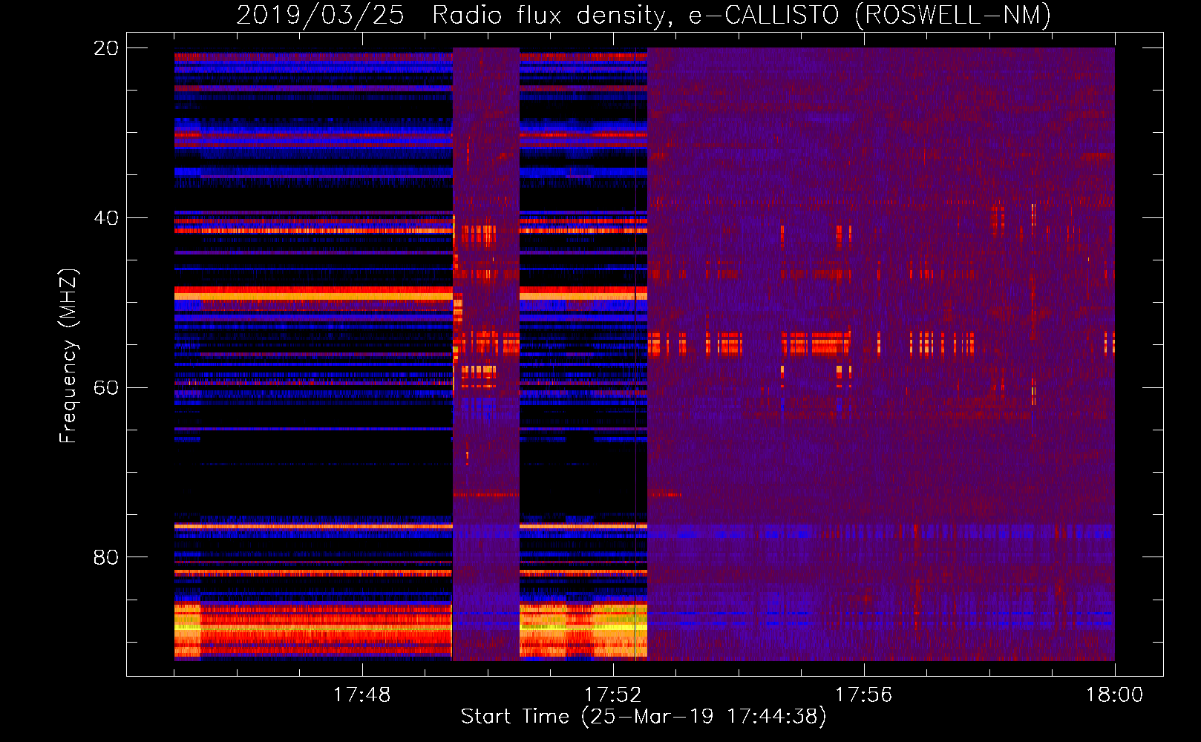Click the 17:52 time tick label
Screen dimensions: 1201x742
tap(612, 695)
